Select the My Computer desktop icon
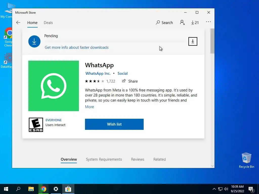The width and height of the screenshot is (259, 194). click(x=6, y=11)
